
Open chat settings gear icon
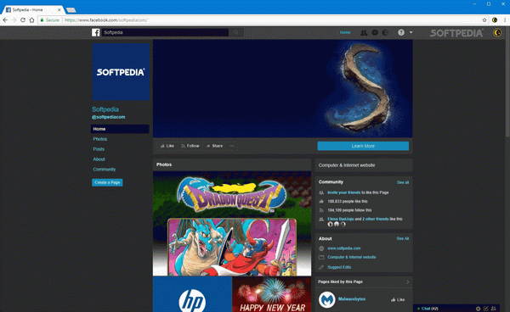click(x=478, y=309)
